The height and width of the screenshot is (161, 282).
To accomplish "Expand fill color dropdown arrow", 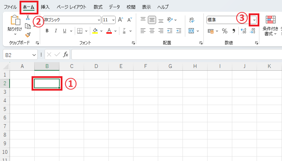I will [x=101, y=31].
